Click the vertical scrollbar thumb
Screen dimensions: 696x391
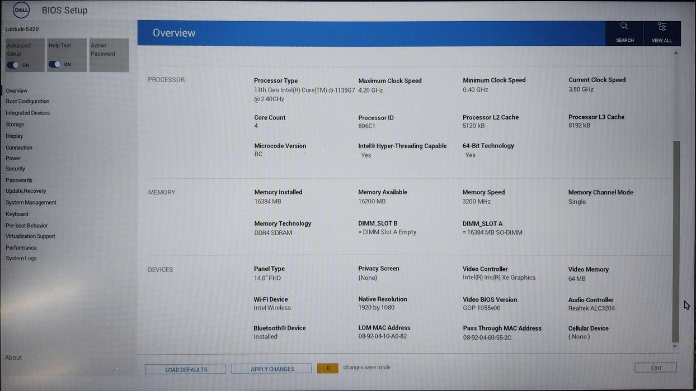[675, 240]
